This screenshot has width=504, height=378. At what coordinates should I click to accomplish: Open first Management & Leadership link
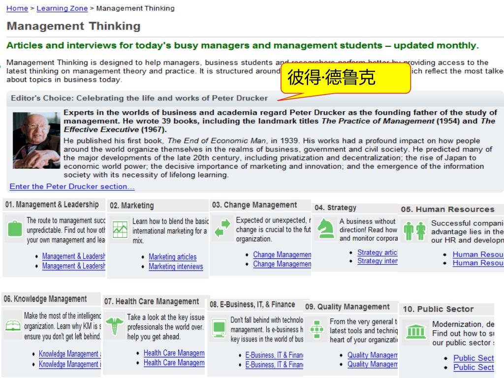tap(74, 256)
